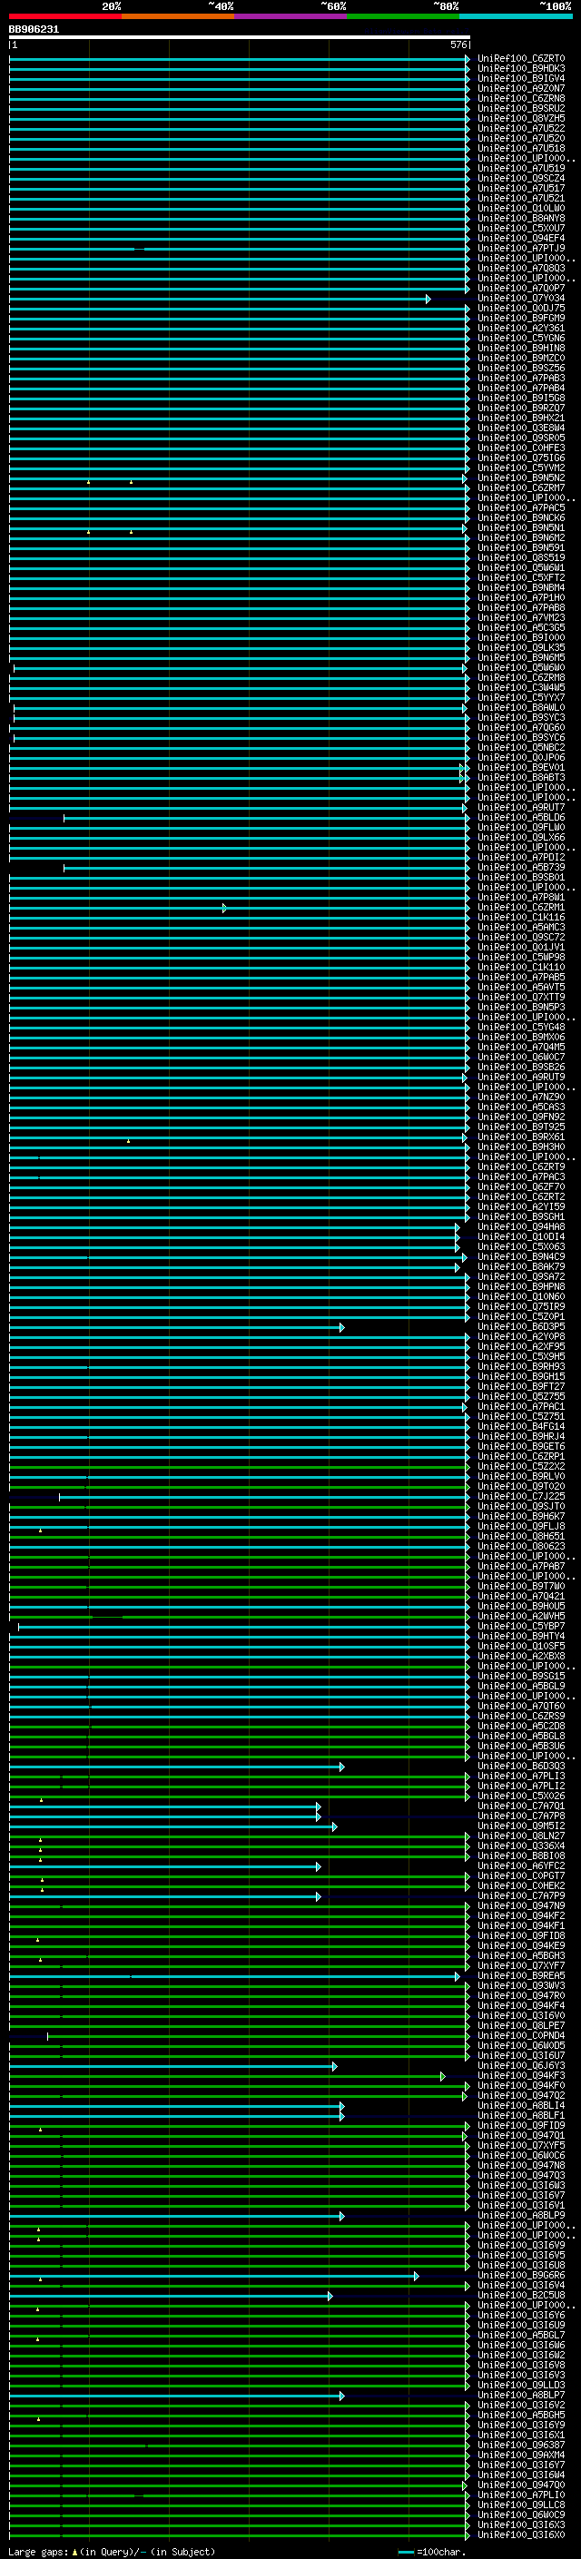The width and height of the screenshot is (581, 2559).
Task: Choose hit UniRef100_A2Y0P8
Action: pyautogui.click(x=521, y=1337)
